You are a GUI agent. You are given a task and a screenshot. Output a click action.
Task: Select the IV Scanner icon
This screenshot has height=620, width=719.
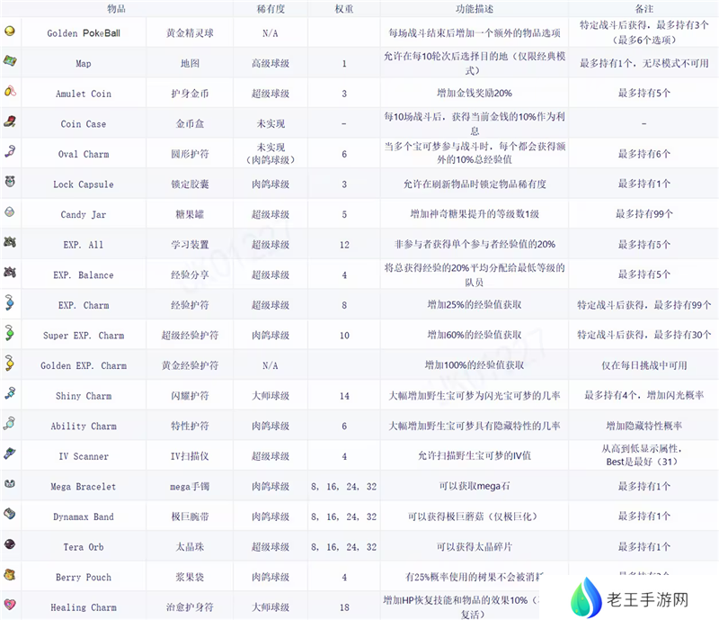9,454
